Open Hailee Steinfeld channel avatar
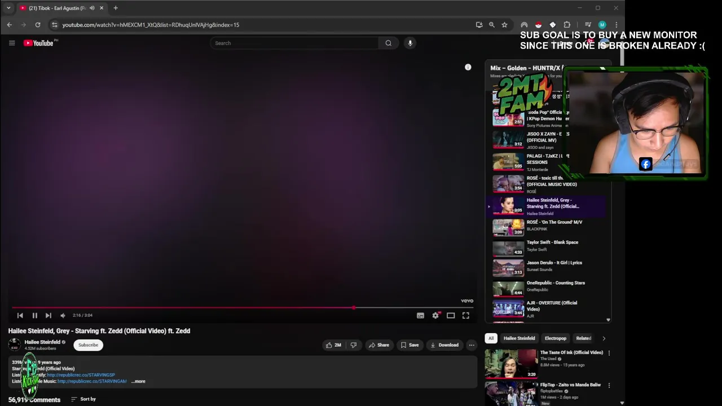The width and height of the screenshot is (722, 406). [x=14, y=345]
